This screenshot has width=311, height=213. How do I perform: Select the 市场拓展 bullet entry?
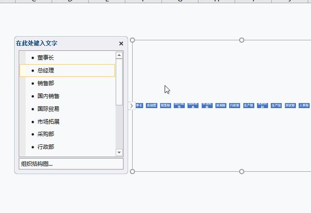point(67,121)
